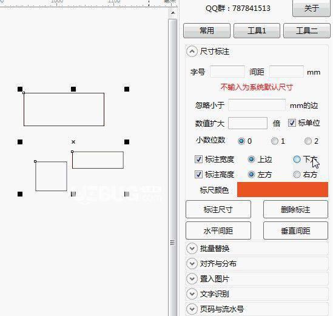Viewport: 333px width, 316px height.
Task: Switch to the 常用 tab
Action: 207,31
